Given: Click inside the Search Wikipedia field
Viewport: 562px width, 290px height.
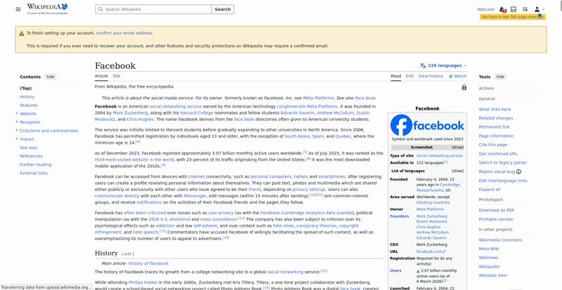Looking at the screenshot, I should tap(153, 9).
